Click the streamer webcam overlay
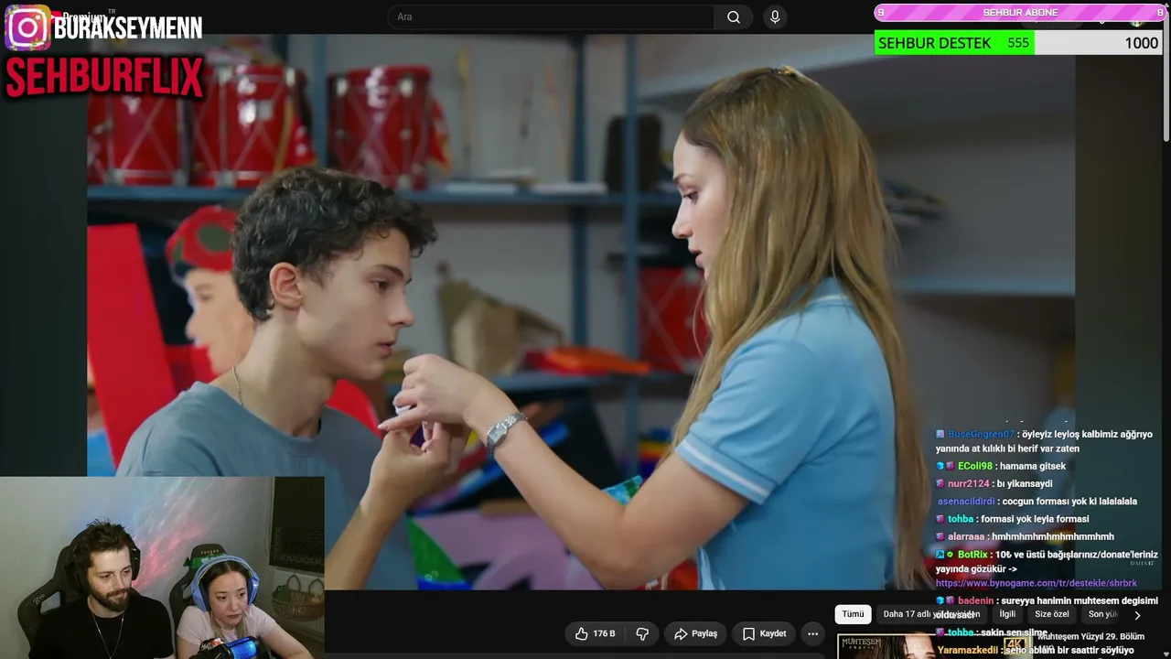1171x659 pixels. (x=162, y=567)
